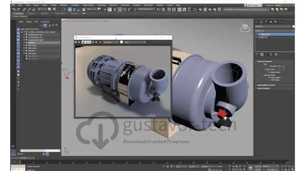Viewport: 305px width, 171px height.
Task: Click the Play Animation button
Action: [x=237, y=166]
